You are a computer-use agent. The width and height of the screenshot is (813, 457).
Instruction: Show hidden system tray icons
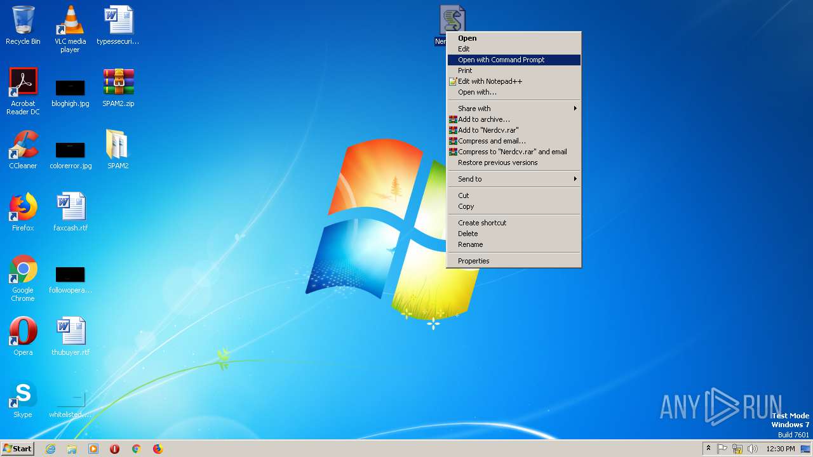coord(708,449)
